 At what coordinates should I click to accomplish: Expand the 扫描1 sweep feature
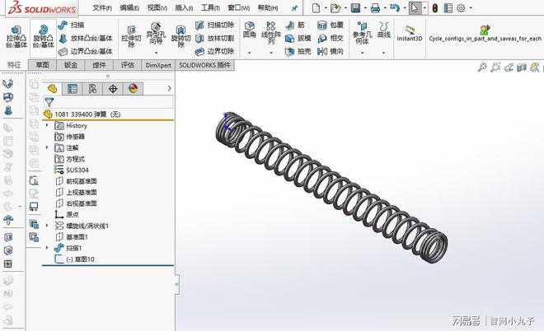pyautogui.click(x=47, y=248)
